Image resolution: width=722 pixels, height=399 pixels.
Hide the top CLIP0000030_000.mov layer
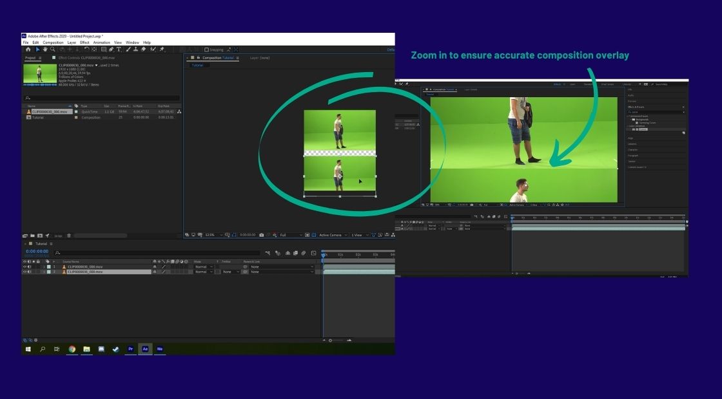(25, 266)
